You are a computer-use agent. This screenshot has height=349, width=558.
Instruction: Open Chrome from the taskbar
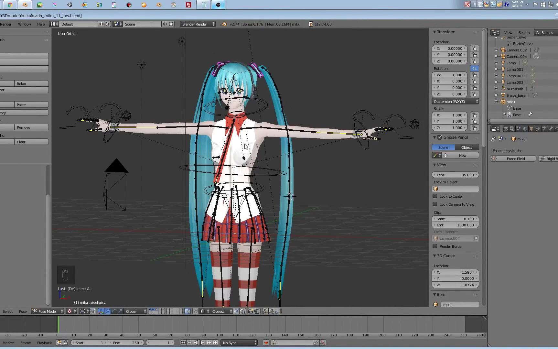(x=10, y=5)
